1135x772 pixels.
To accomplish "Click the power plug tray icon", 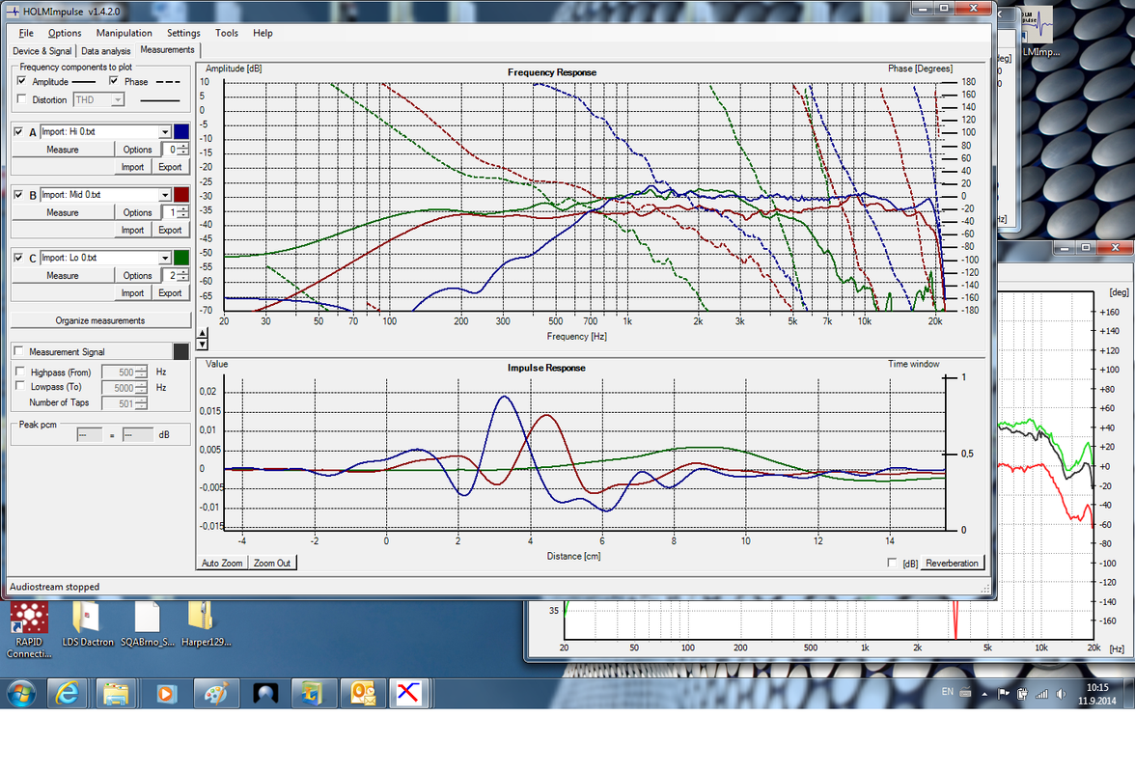I will coord(1022,694).
